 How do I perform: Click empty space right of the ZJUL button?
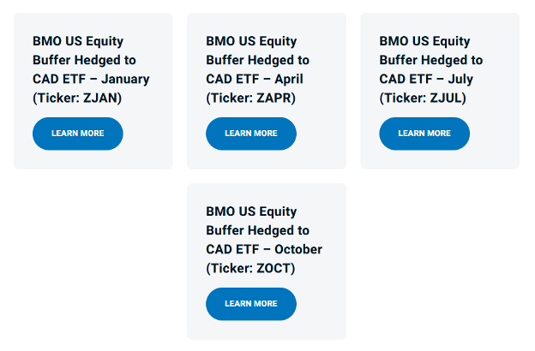pos(494,134)
